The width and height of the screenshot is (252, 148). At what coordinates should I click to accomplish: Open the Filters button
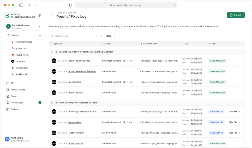point(106,36)
